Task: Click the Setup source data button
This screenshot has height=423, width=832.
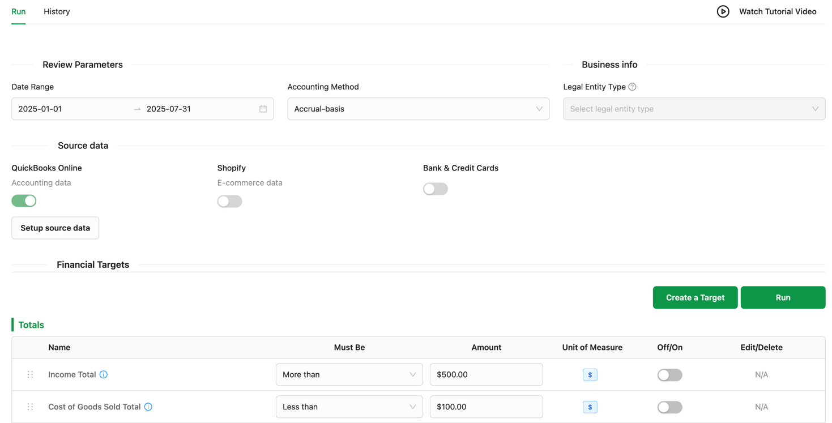Action: 55,228
